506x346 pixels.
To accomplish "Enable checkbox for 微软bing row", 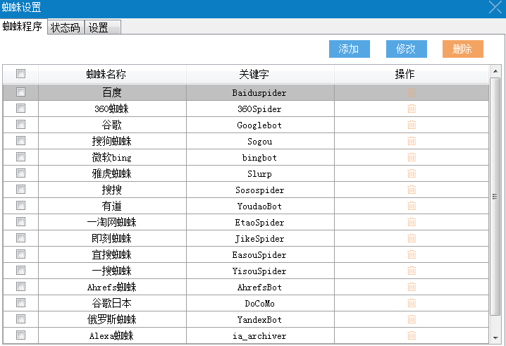I will tap(20, 157).
